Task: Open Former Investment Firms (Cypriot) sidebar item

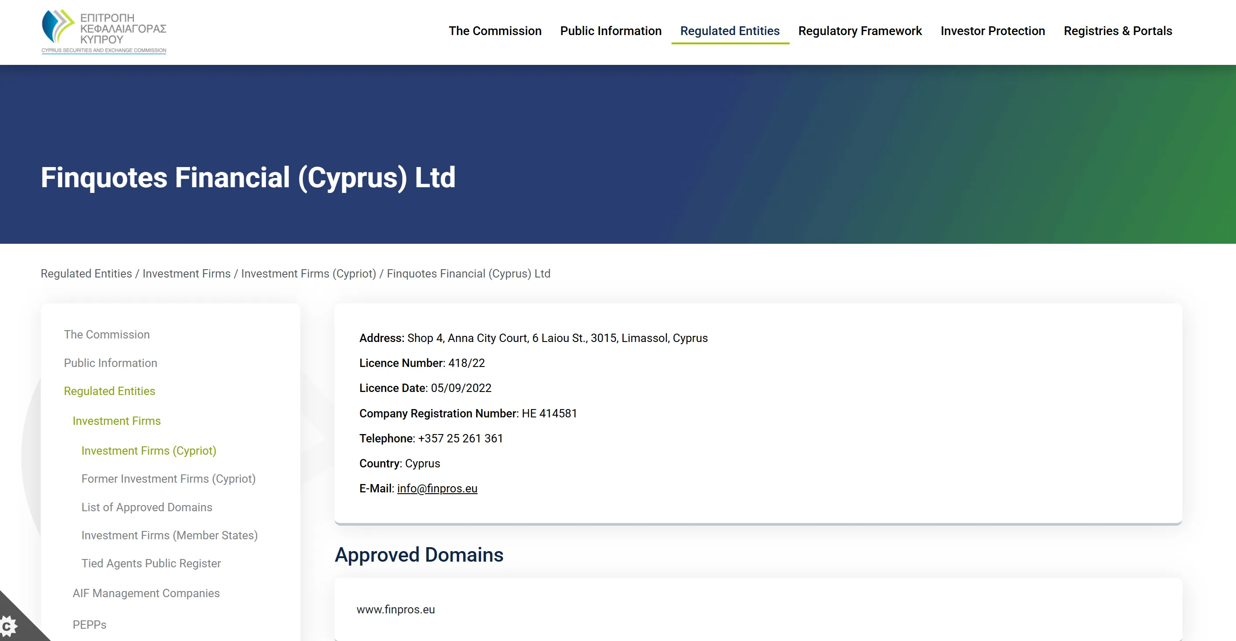Action: pyautogui.click(x=169, y=479)
